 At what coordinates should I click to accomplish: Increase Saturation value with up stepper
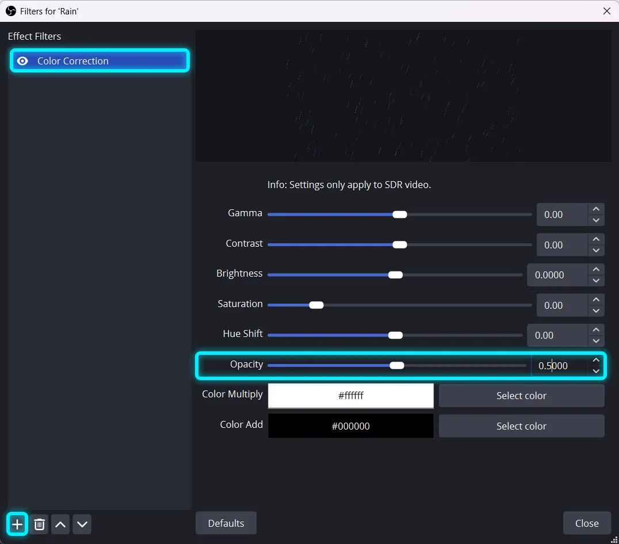596,300
